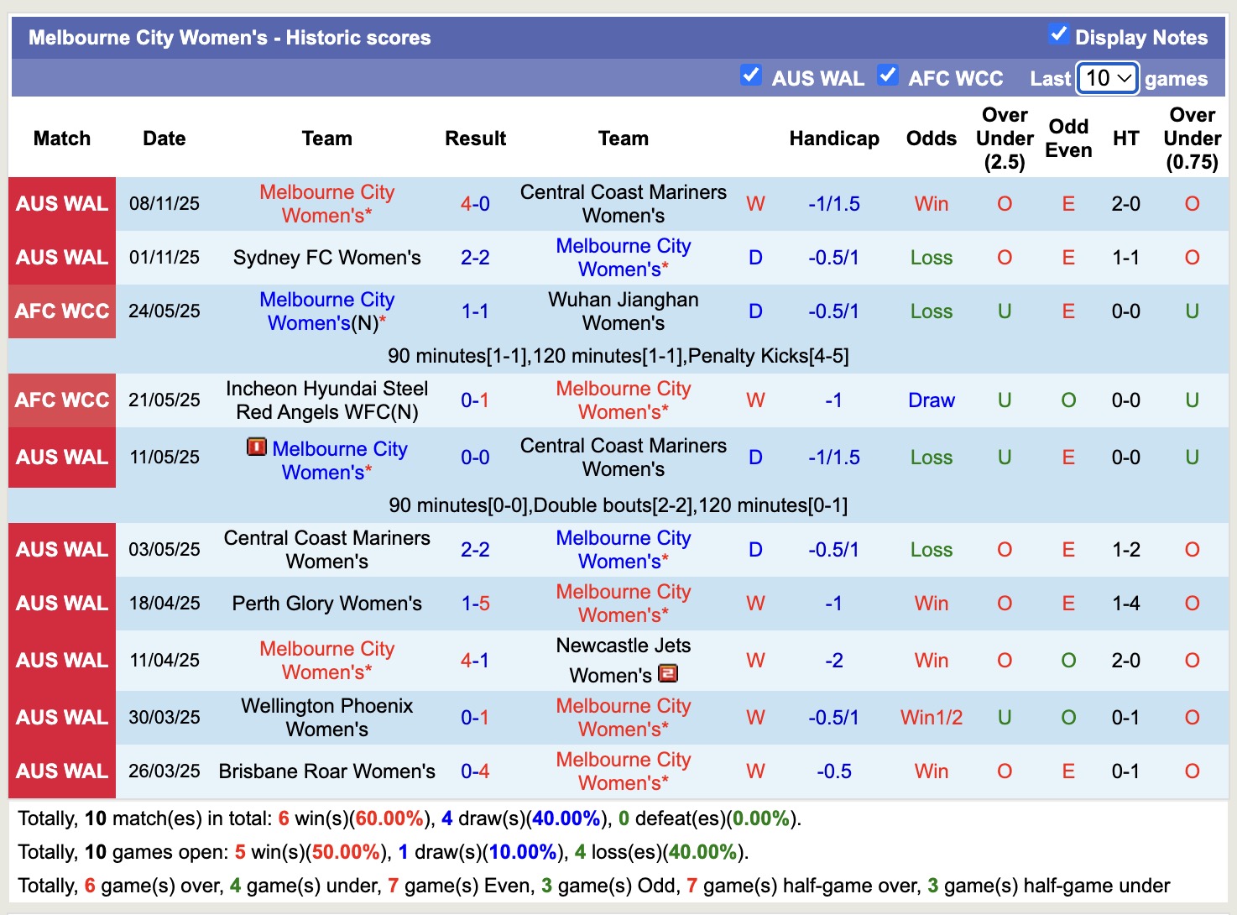Image resolution: width=1237 pixels, height=915 pixels.
Task: Click AUS WAL league label for 26/03/25 match
Action: click(62, 771)
